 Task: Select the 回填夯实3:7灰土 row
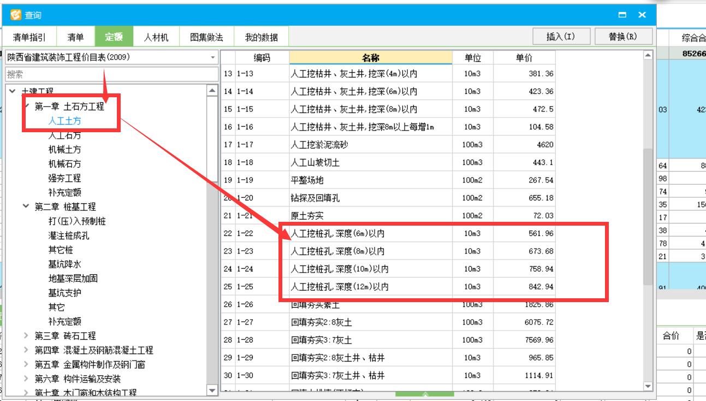(x=388, y=340)
